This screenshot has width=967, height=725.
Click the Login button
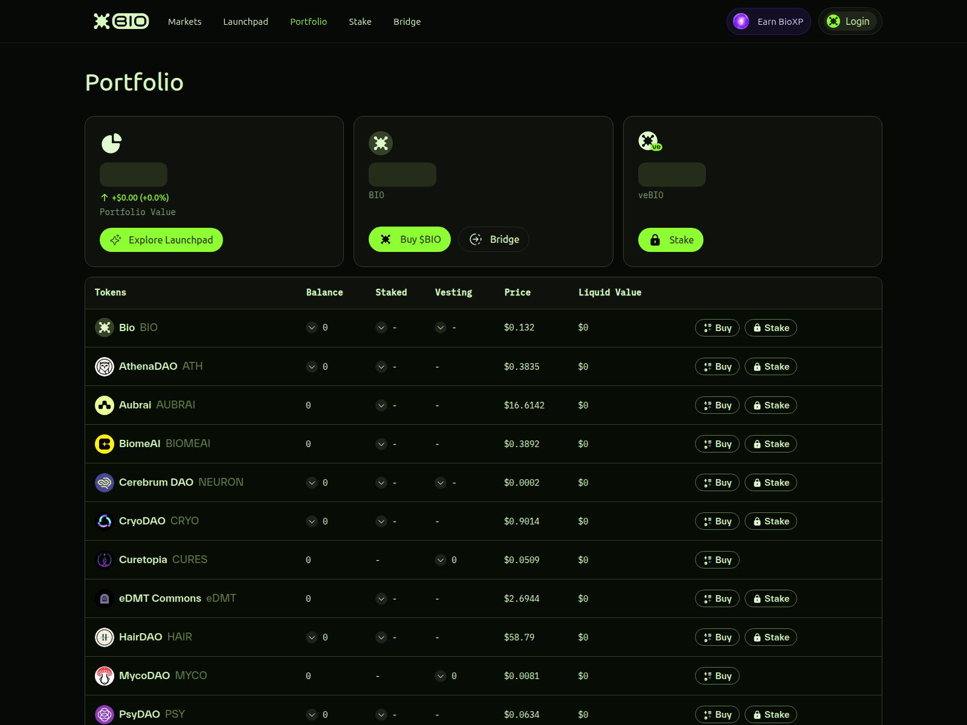(850, 21)
